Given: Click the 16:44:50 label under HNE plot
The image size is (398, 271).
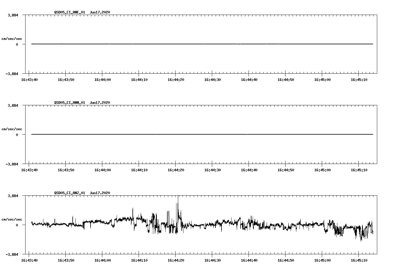Looking at the screenshot, I should (x=285, y=80).
